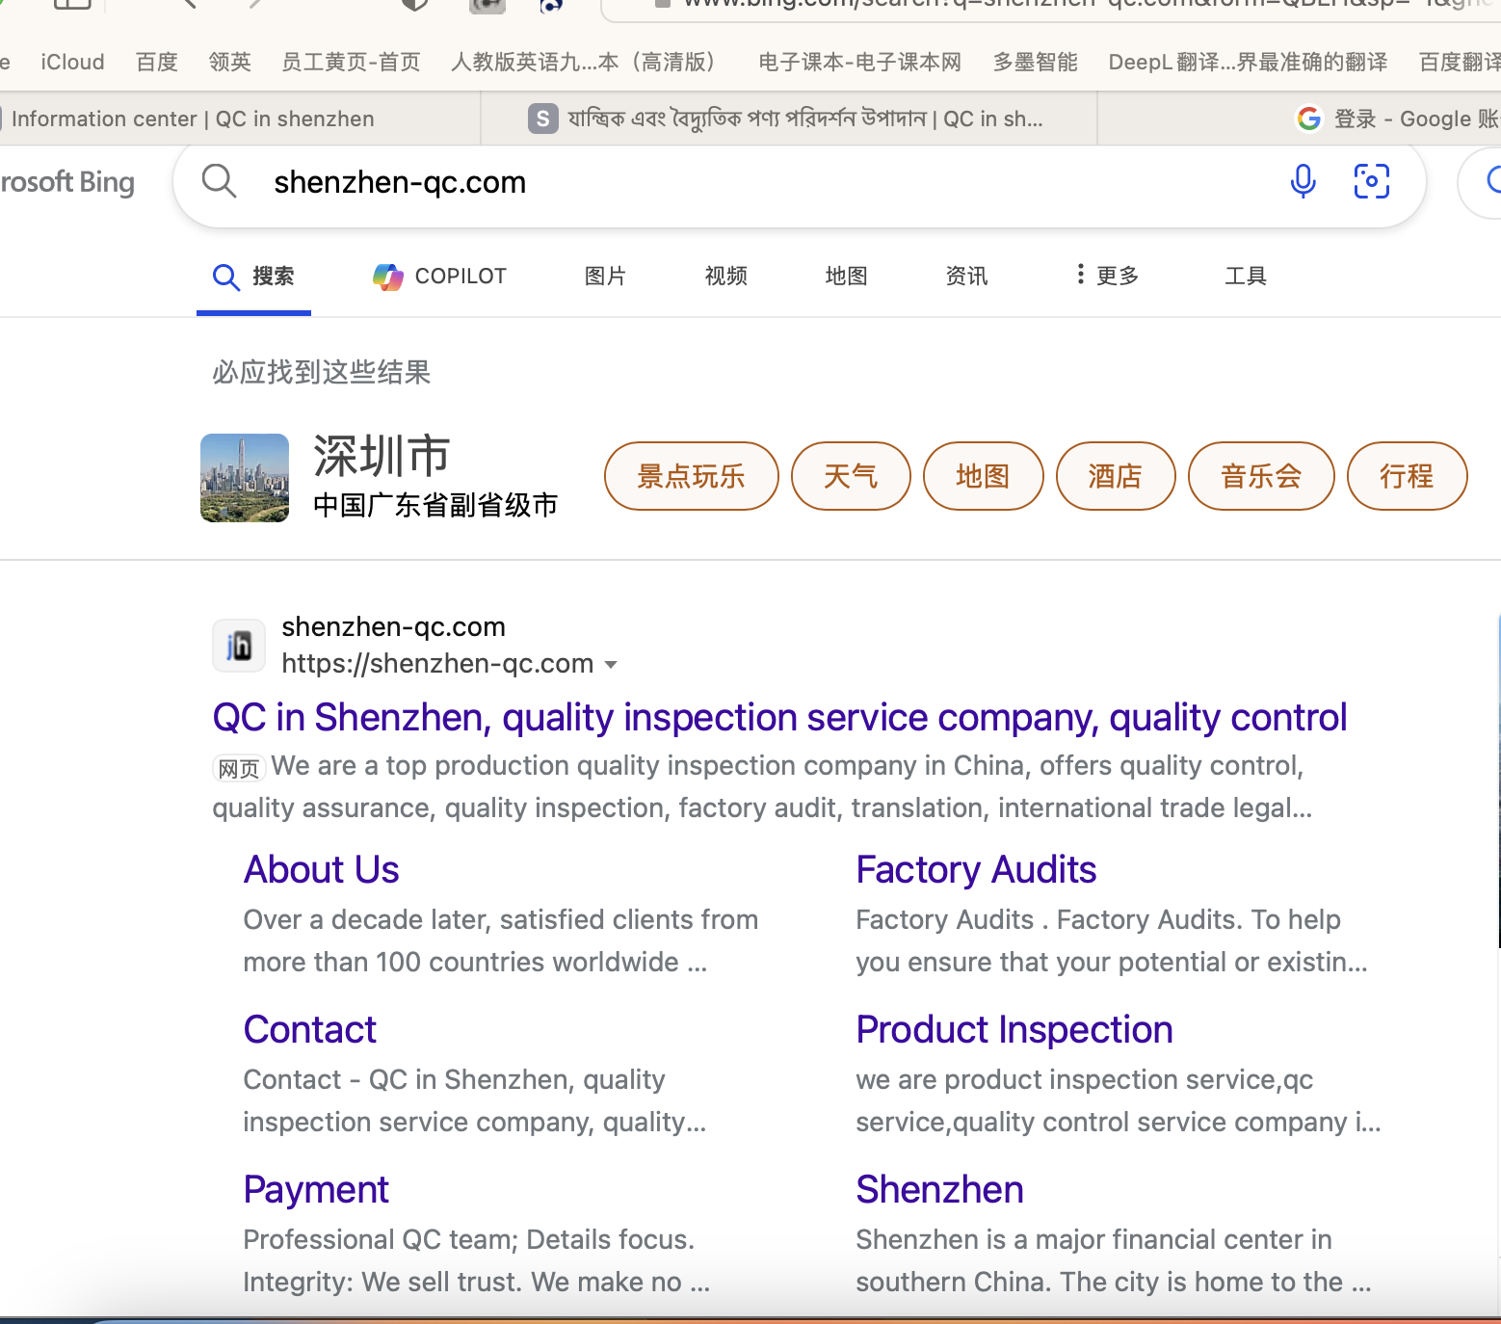Expand the dropdown arrow beside https://shenzhen-qc.com
The height and width of the screenshot is (1324, 1501).
tap(610, 665)
